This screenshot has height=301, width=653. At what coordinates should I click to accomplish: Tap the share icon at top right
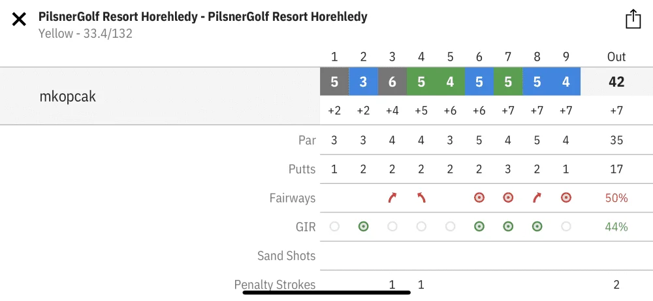click(x=633, y=19)
